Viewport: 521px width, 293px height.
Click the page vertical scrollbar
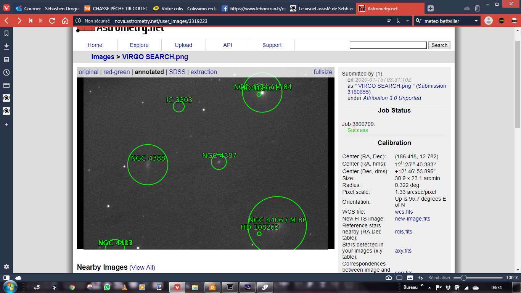tap(518, 84)
